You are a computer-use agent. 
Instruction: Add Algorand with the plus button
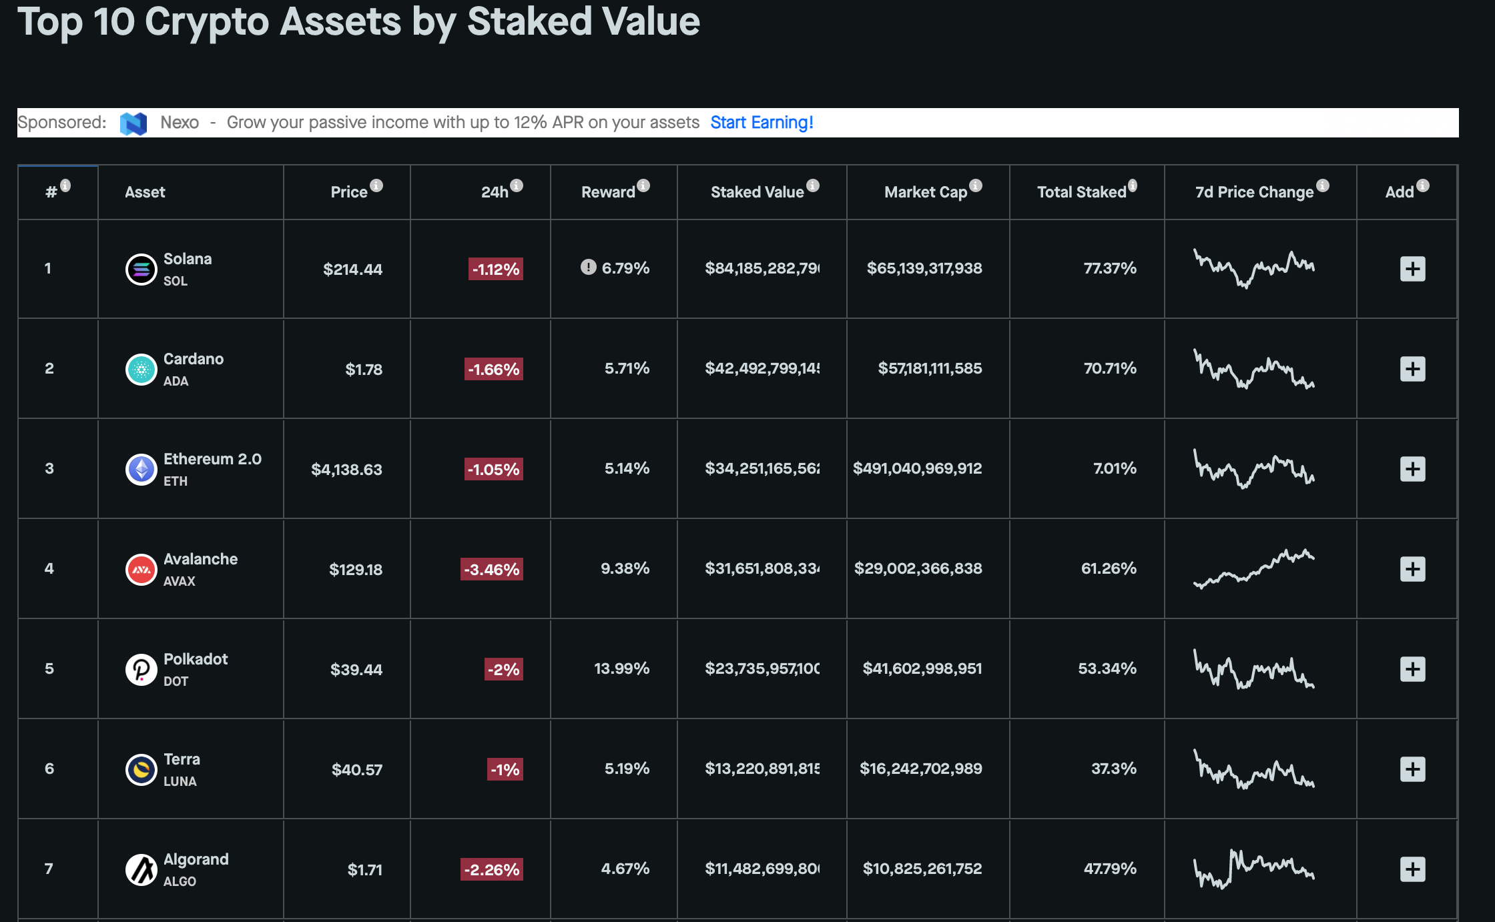(x=1412, y=869)
